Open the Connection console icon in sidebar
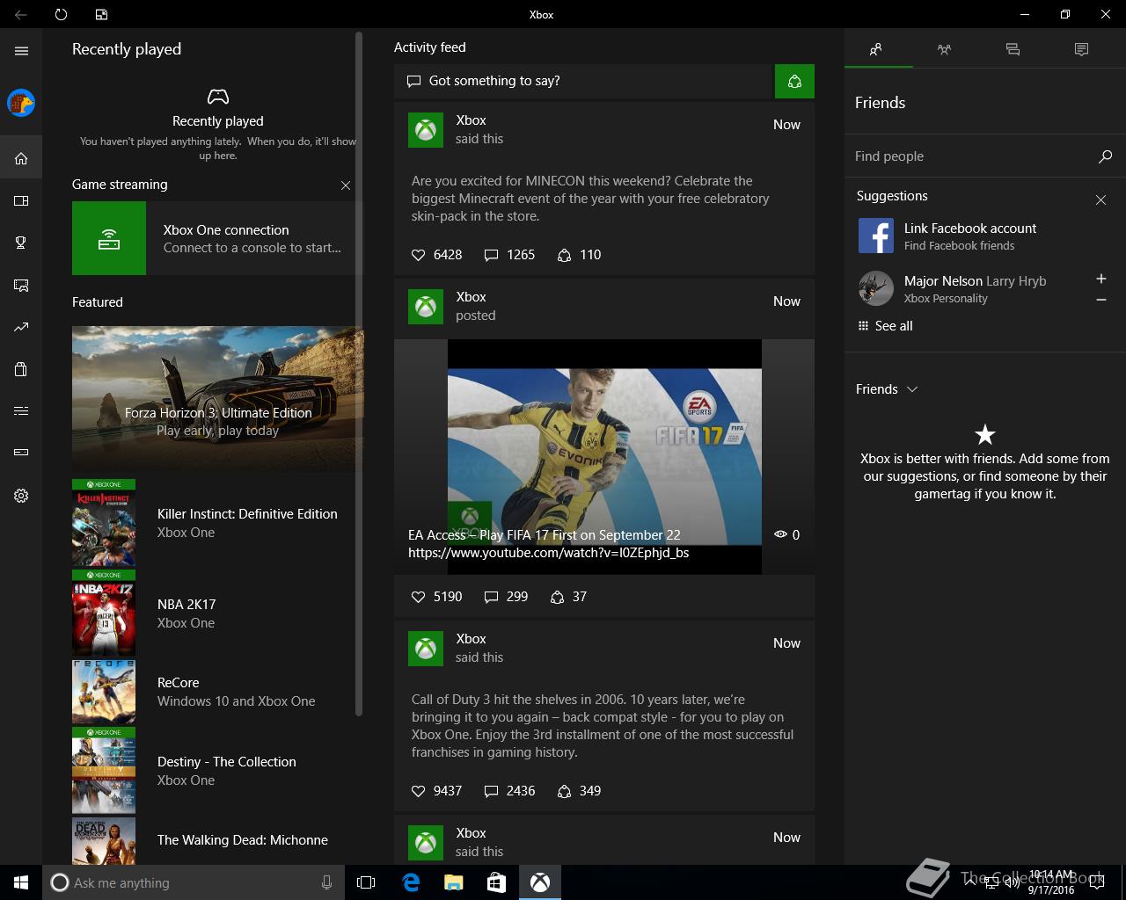This screenshot has width=1126, height=900. point(21,453)
